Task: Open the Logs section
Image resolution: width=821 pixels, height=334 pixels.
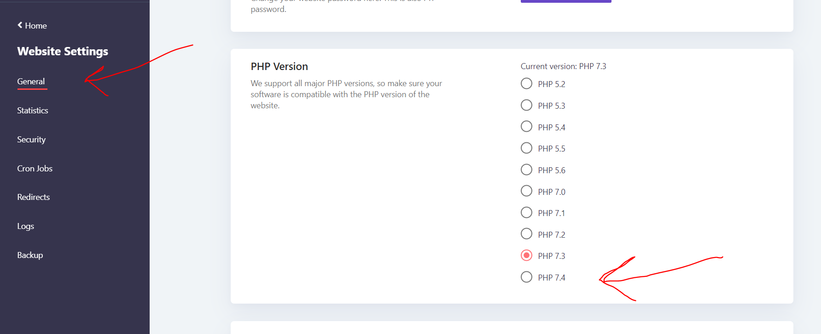Action: pos(26,226)
